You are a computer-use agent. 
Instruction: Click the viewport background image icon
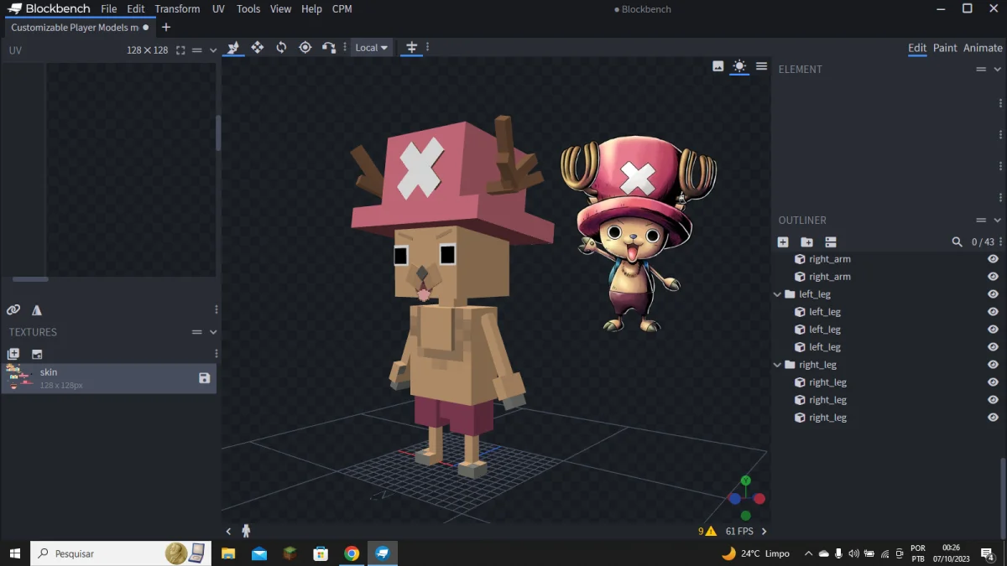tap(717, 66)
